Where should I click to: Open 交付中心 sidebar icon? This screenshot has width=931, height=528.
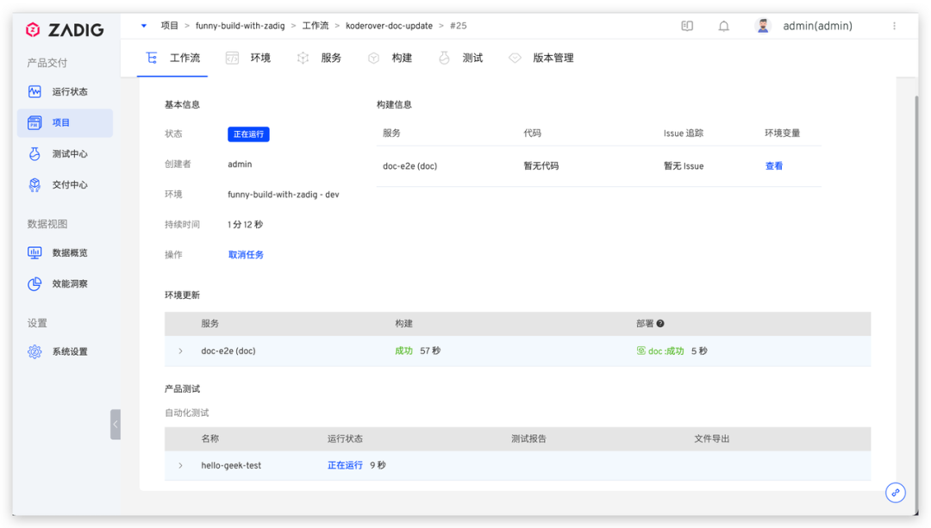tap(34, 185)
